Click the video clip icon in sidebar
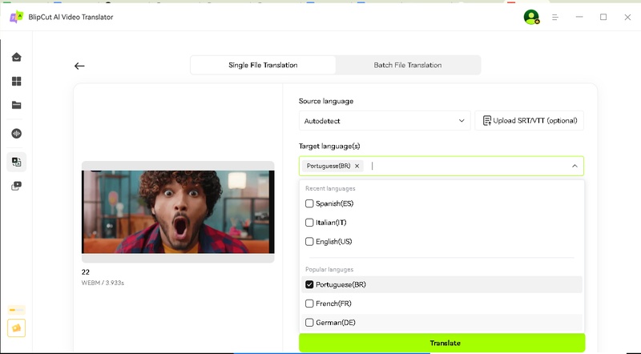641x354 pixels. click(16, 186)
